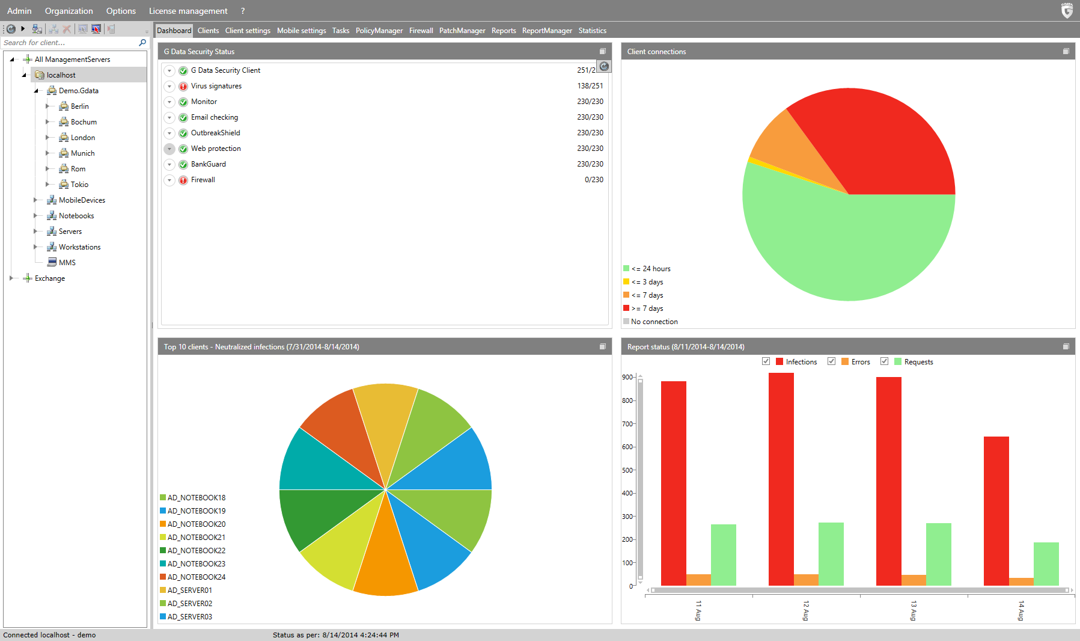Maximize the Client connections panel
The height and width of the screenshot is (641, 1080).
click(x=1066, y=52)
